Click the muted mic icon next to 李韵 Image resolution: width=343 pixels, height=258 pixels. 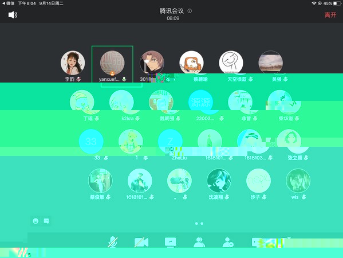pos(78,79)
